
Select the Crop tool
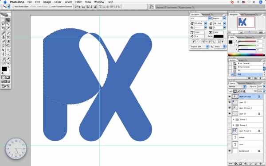click(3, 28)
